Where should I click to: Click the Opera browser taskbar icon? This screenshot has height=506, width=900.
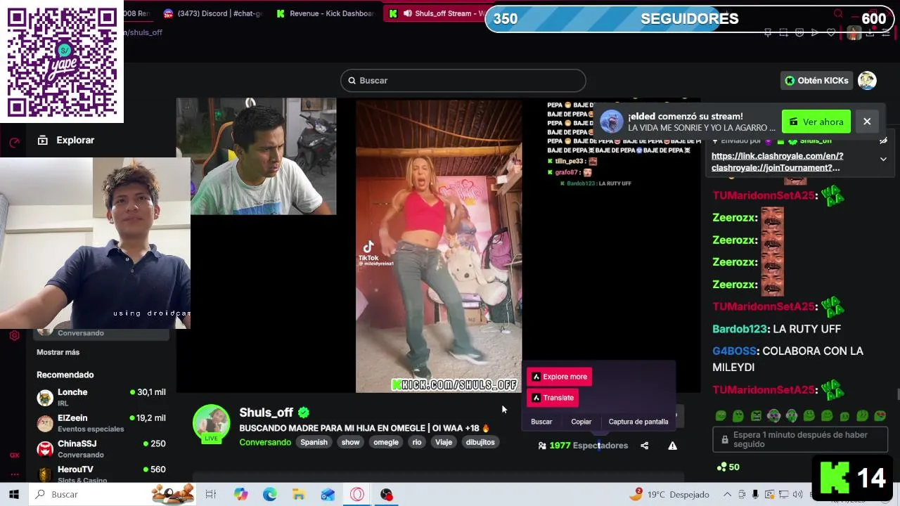click(357, 495)
